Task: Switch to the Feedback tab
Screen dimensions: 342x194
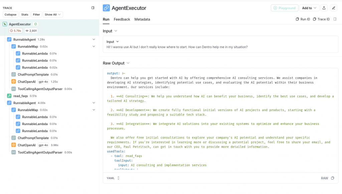Action: (122, 19)
